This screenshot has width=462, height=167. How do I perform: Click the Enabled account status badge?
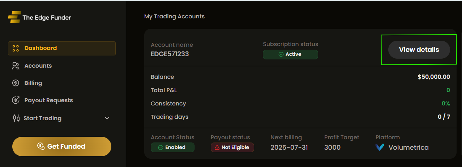click(x=172, y=148)
